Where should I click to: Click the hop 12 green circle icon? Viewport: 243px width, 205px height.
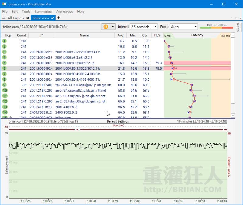(x=5, y=101)
